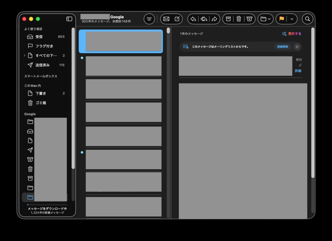
Task: Open the move-to-folder dropdown
Action: (266, 19)
